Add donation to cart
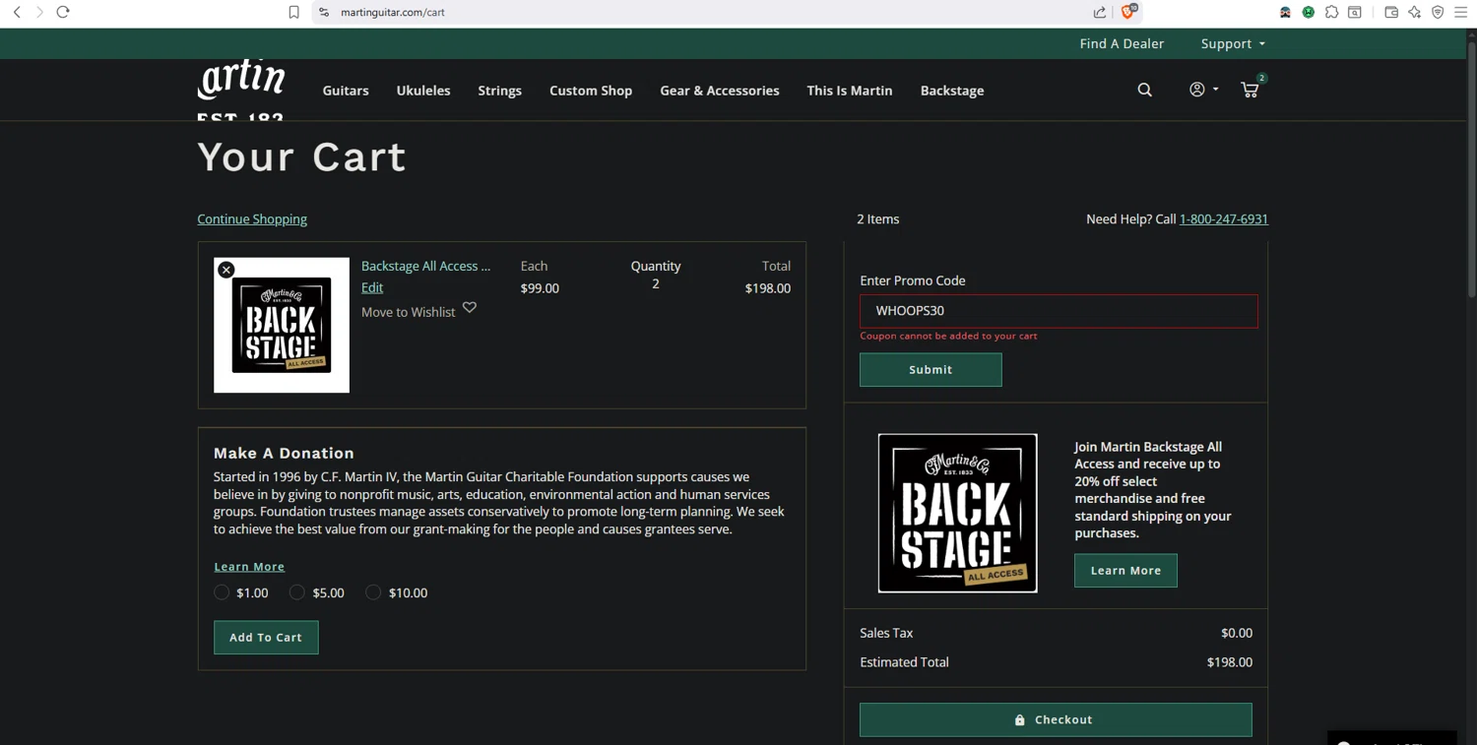Screen dimensions: 1477x745 (266, 638)
